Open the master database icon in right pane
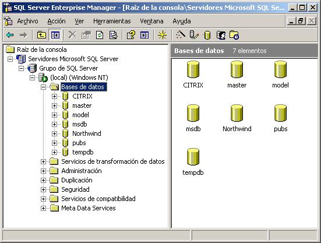Screen dimensions: 321x243 (237, 69)
